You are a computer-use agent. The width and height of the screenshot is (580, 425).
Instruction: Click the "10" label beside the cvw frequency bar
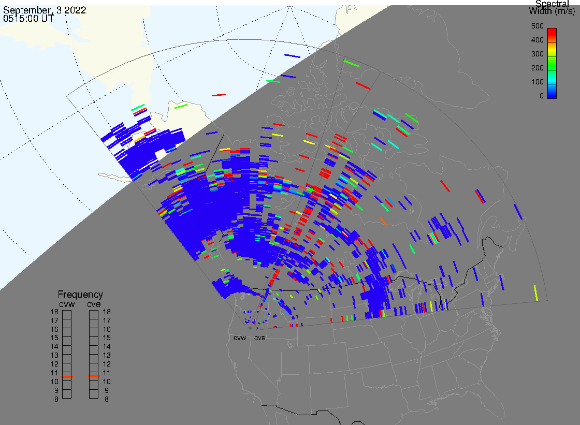tap(54, 382)
